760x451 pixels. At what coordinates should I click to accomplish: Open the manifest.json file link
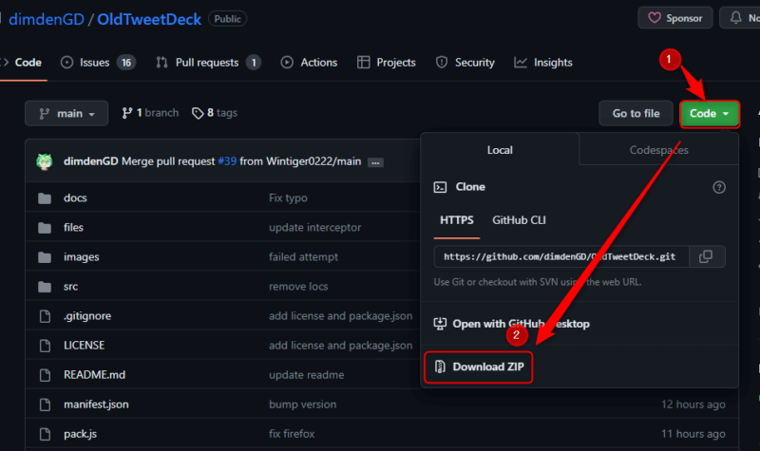[96, 404]
